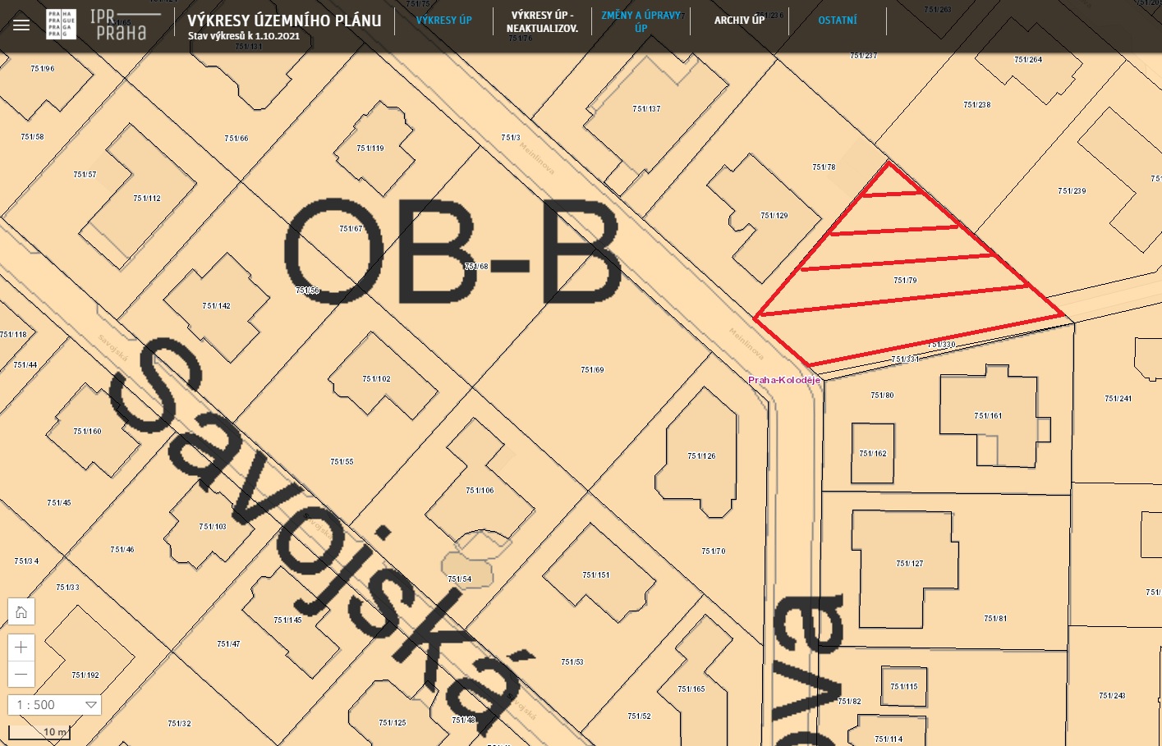Click parcel label 751/192
1162x746 pixels.
(85, 675)
